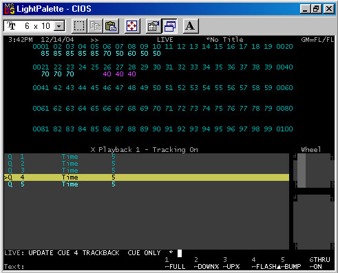Screen dimensions: 338x273
Task: Expand the 6 x 10 font size dropdown
Action: point(59,26)
